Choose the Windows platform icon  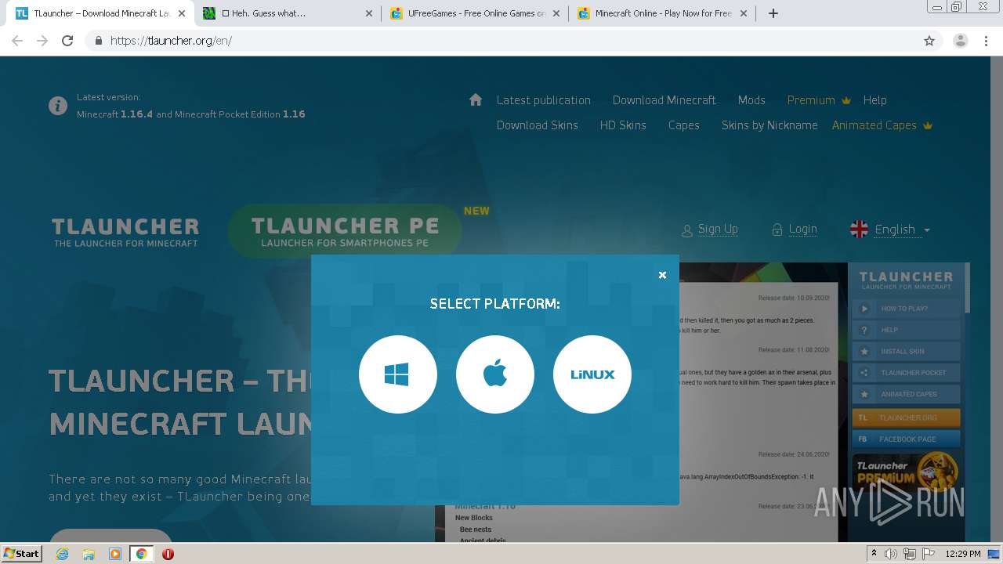point(398,374)
